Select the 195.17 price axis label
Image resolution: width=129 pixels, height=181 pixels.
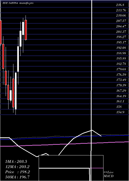pos(121,42)
